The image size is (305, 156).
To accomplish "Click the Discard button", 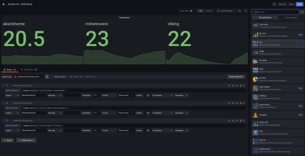I will tap(282, 4).
